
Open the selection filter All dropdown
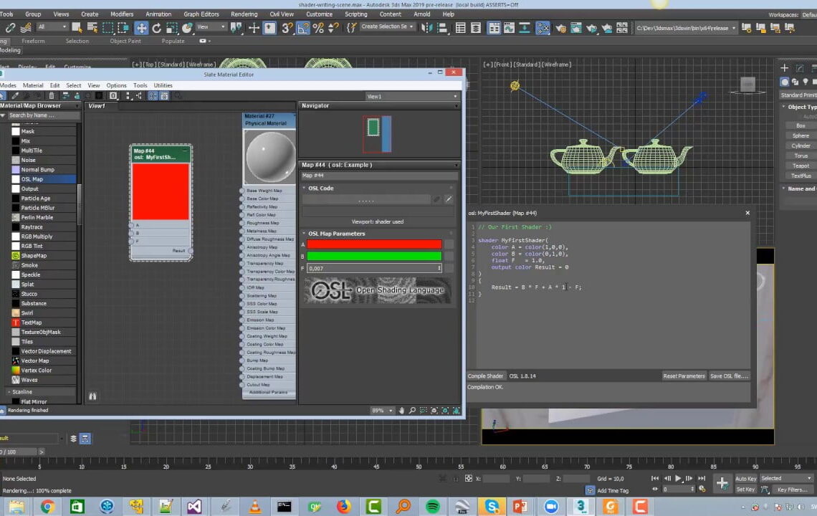pos(52,27)
